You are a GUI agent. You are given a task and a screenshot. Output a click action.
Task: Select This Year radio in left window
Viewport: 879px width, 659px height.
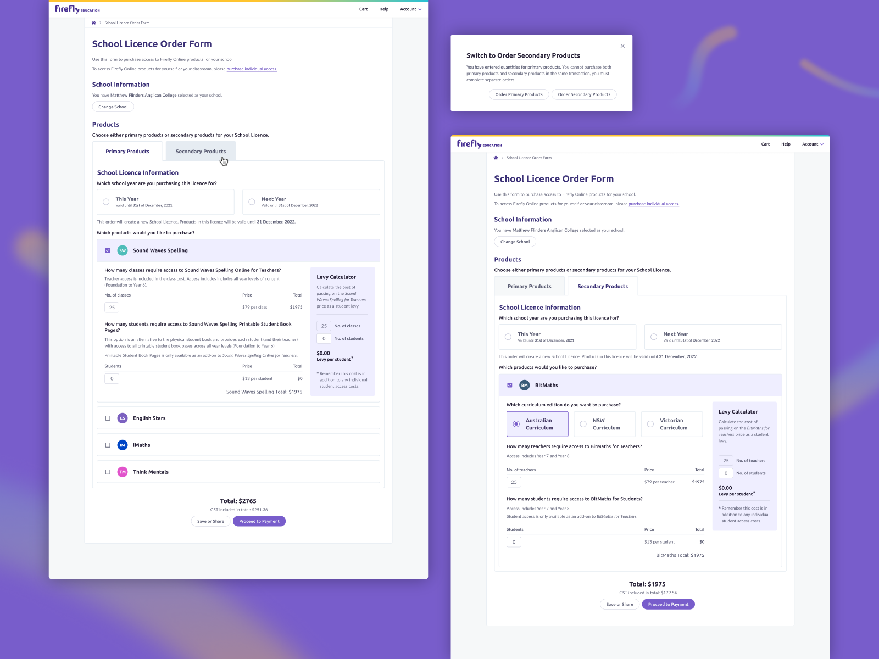[106, 202]
